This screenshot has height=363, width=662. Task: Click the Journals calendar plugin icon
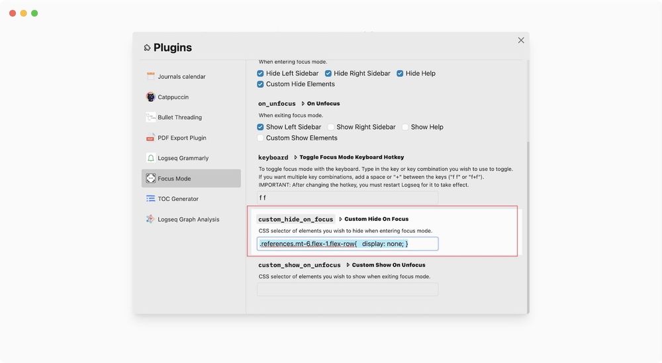click(x=151, y=77)
